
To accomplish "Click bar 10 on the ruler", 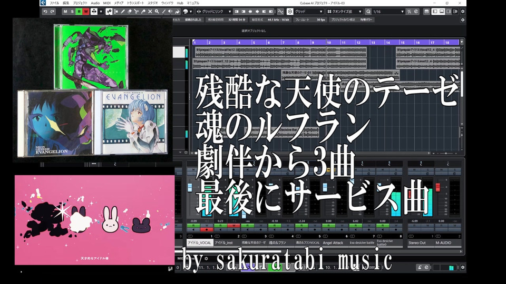I will point(329,42).
